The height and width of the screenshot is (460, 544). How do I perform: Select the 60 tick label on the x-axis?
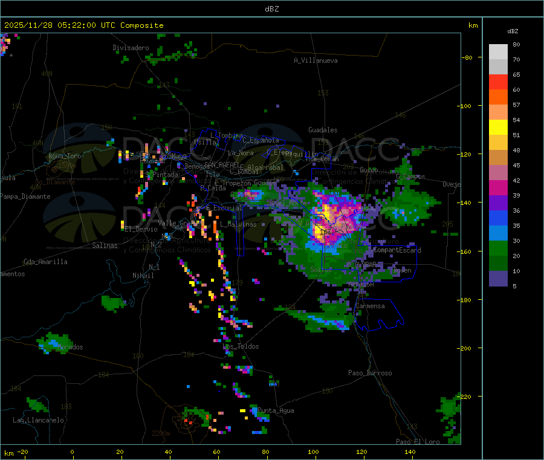pyautogui.click(x=216, y=452)
